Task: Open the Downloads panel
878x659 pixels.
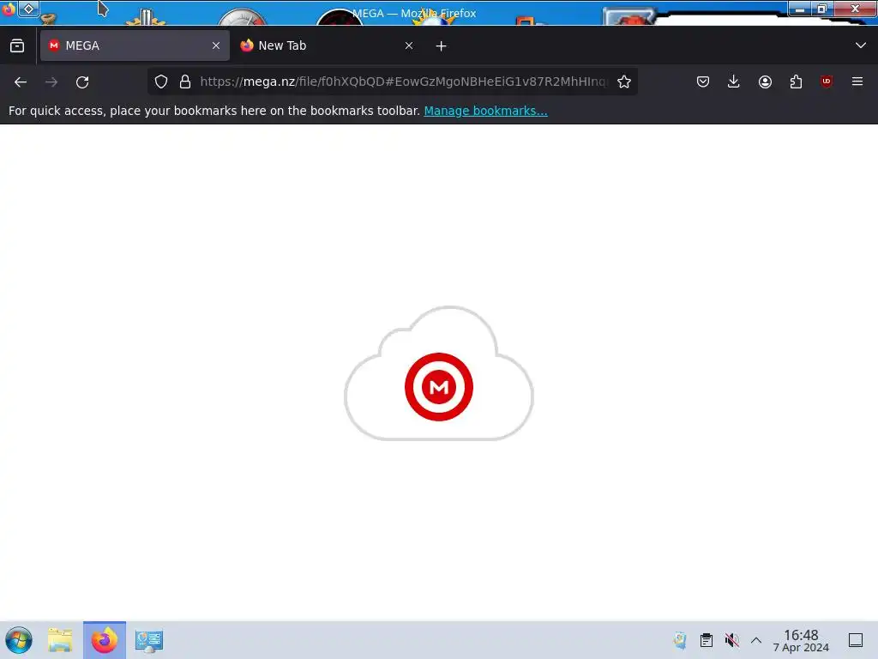Action: pyautogui.click(x=734, y=82)
